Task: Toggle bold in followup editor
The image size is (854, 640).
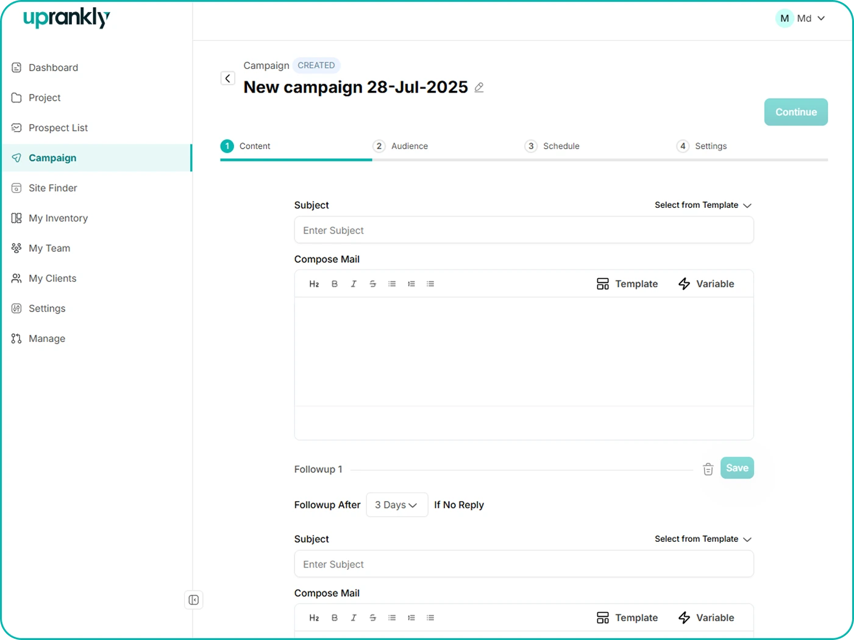Action: pos(335,618)
